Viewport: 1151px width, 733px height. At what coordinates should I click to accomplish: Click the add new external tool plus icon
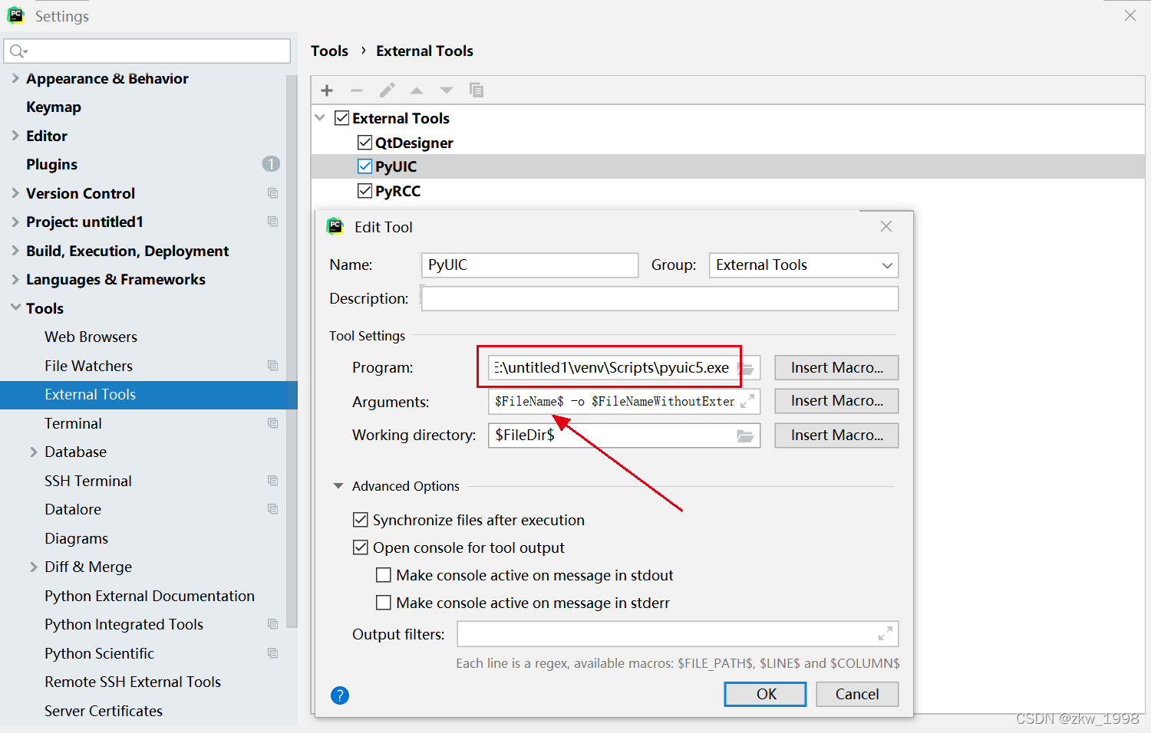pos(326,90)
